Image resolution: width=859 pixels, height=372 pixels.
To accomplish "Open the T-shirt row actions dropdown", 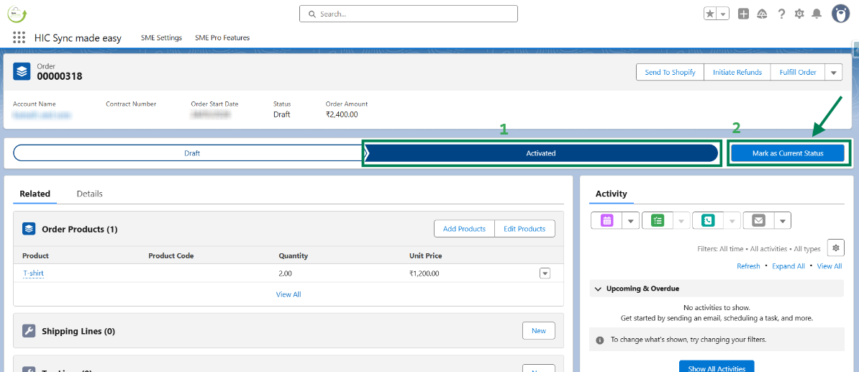I will [x=545, y=273].
